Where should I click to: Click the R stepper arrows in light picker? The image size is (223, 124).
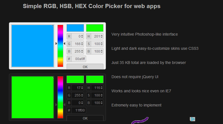pyautogui.click(x=82, y=36)
